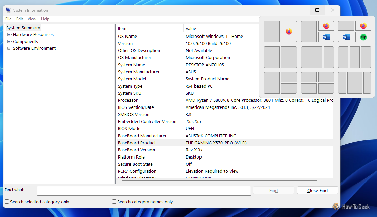
Task: Open the File menu
Action: coord(8,19)
